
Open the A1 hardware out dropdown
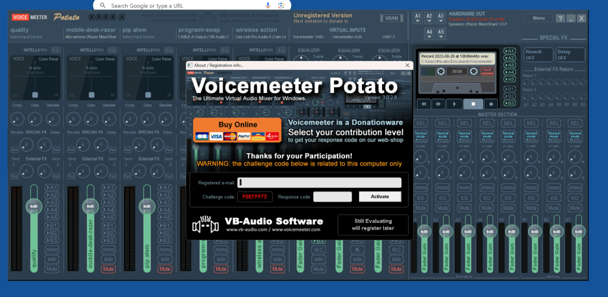[x=418, y=18]
